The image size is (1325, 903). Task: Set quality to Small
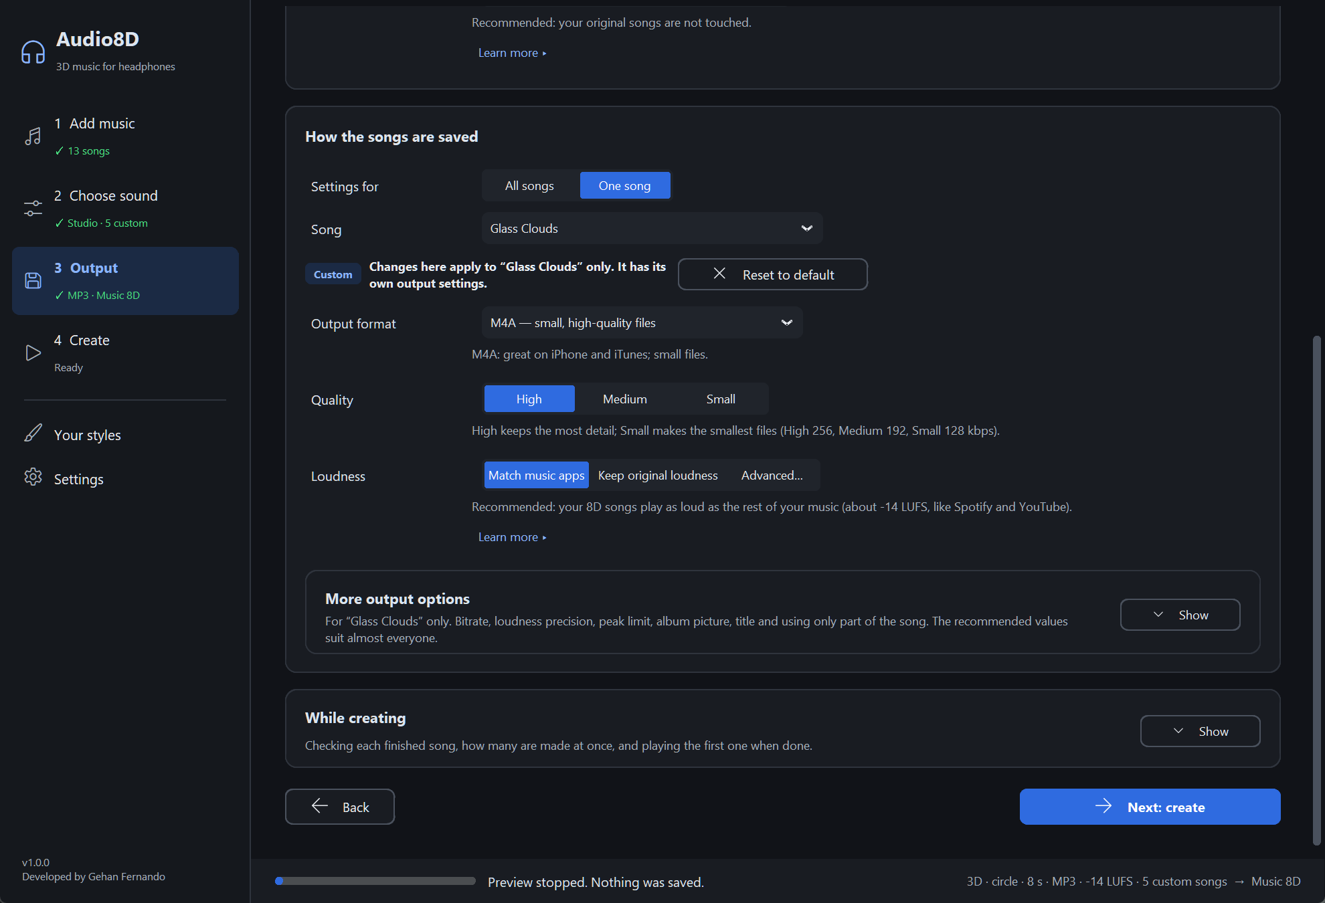coord(721,399)
